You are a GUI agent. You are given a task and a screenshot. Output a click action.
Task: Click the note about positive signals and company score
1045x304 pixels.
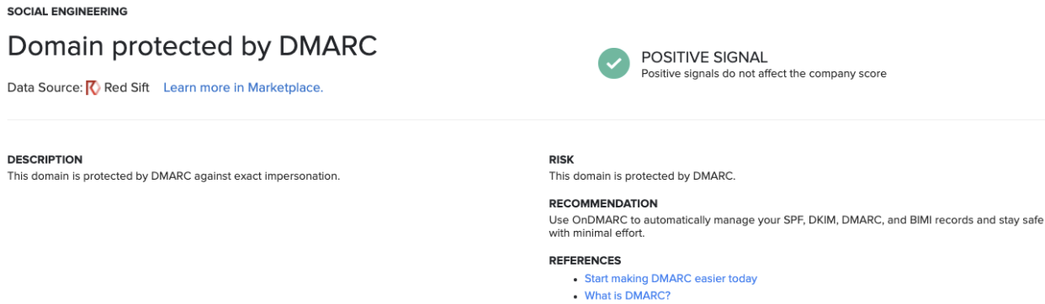click(x=764, y=73)
